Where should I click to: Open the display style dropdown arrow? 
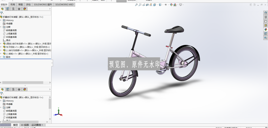(163, 5)
